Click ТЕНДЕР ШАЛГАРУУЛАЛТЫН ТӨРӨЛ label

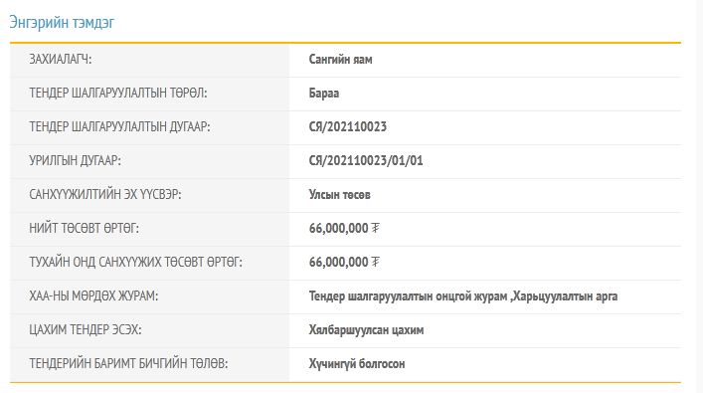point(118,94)
